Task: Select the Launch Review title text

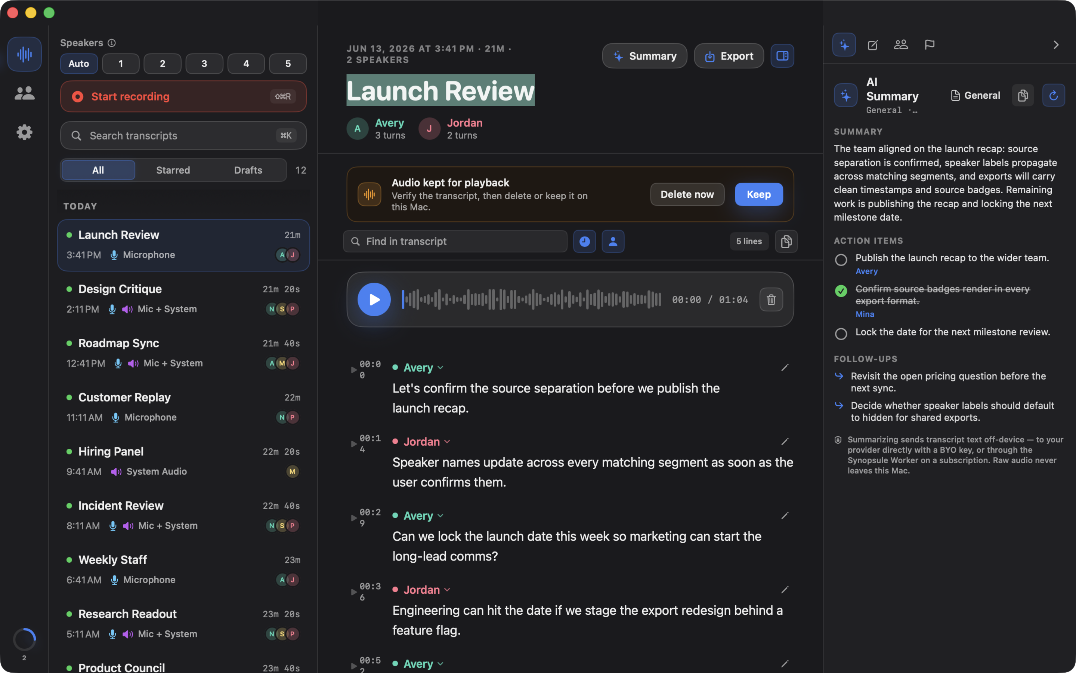Action: point(440,90)
